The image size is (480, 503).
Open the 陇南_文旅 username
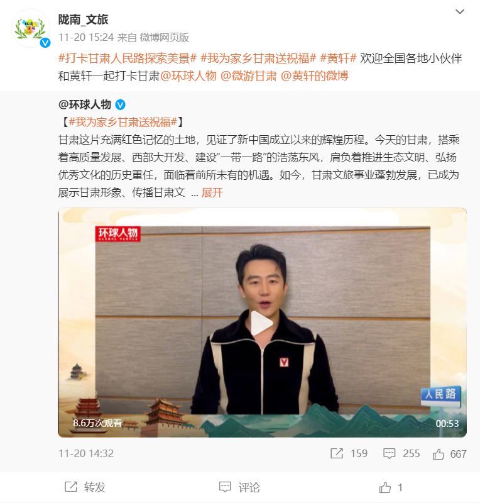[84, 19]
